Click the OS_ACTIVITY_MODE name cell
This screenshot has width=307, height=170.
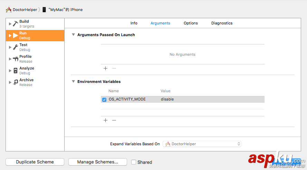click(x=127, y=99)
